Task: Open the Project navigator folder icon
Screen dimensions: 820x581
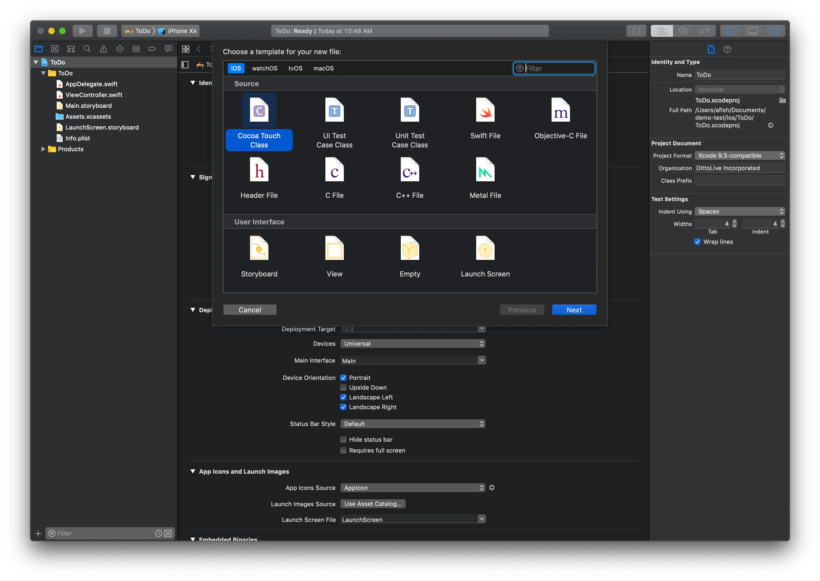Action: click(x=38, y=49)
